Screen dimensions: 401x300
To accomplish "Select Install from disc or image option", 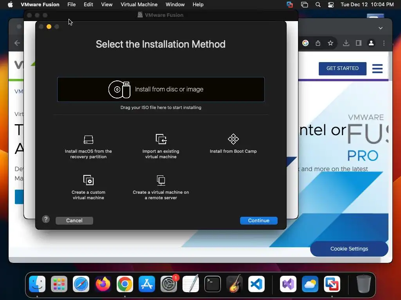I will (161, 89).
